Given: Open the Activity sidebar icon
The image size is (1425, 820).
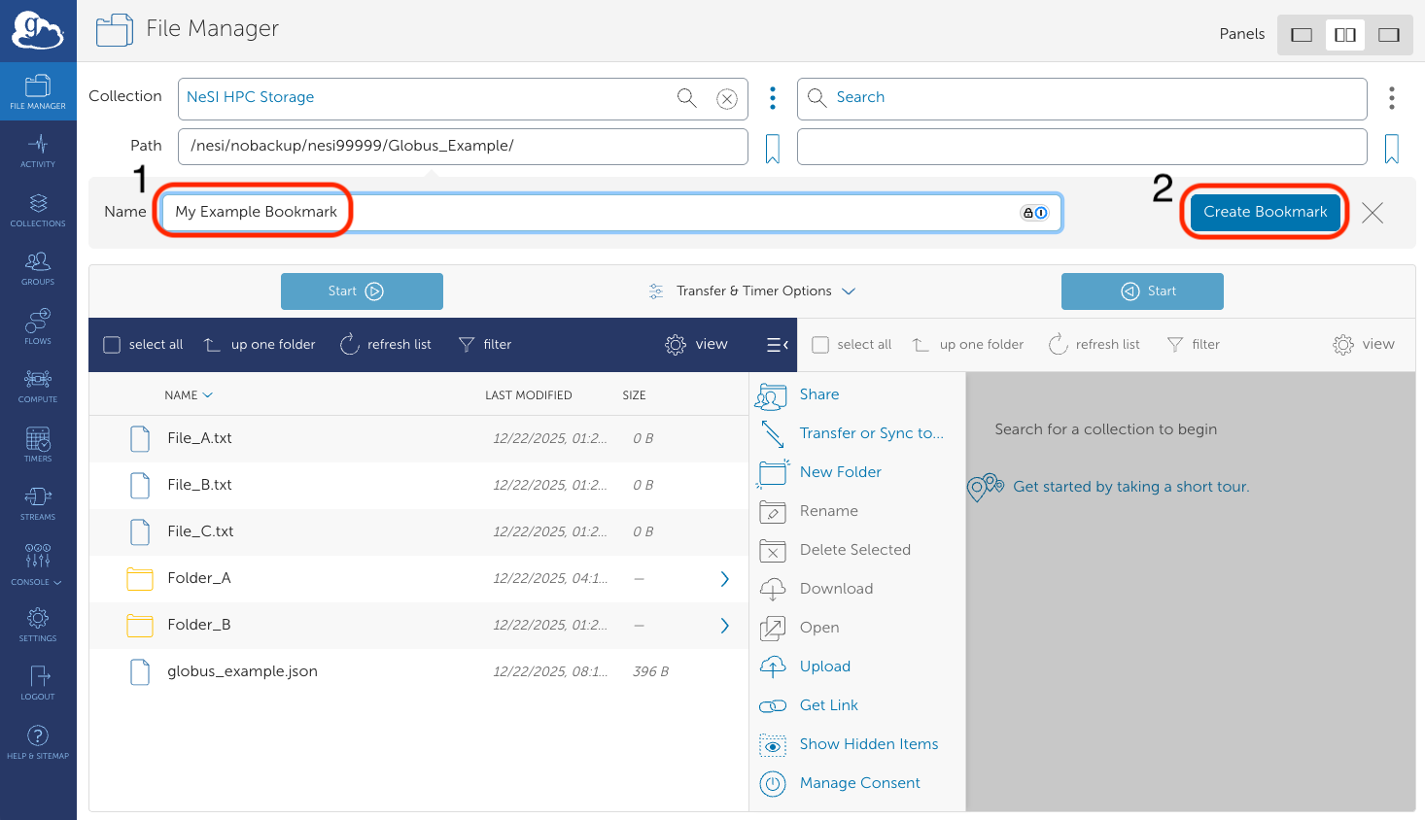Looking at the screenshot, I should click(38, 151).
